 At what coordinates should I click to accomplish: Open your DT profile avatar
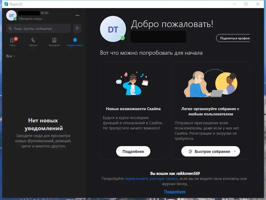(11, 15)
